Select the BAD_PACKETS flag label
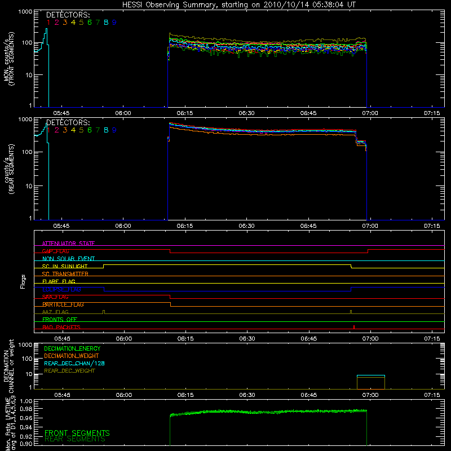This screenshot has height=451, width=451. 61,327
